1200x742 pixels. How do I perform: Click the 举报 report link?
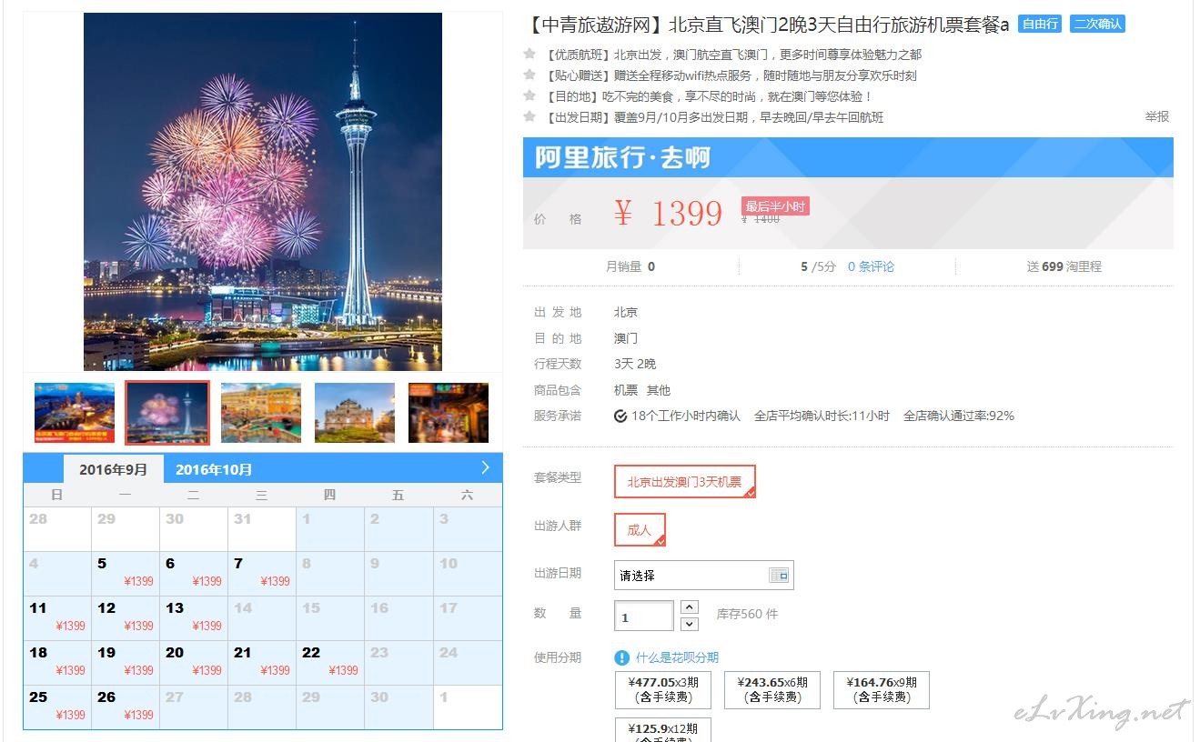1157,116
